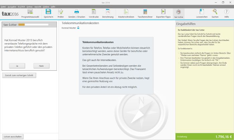Open Musterschreiben sample letters icon

pos(126,12)
